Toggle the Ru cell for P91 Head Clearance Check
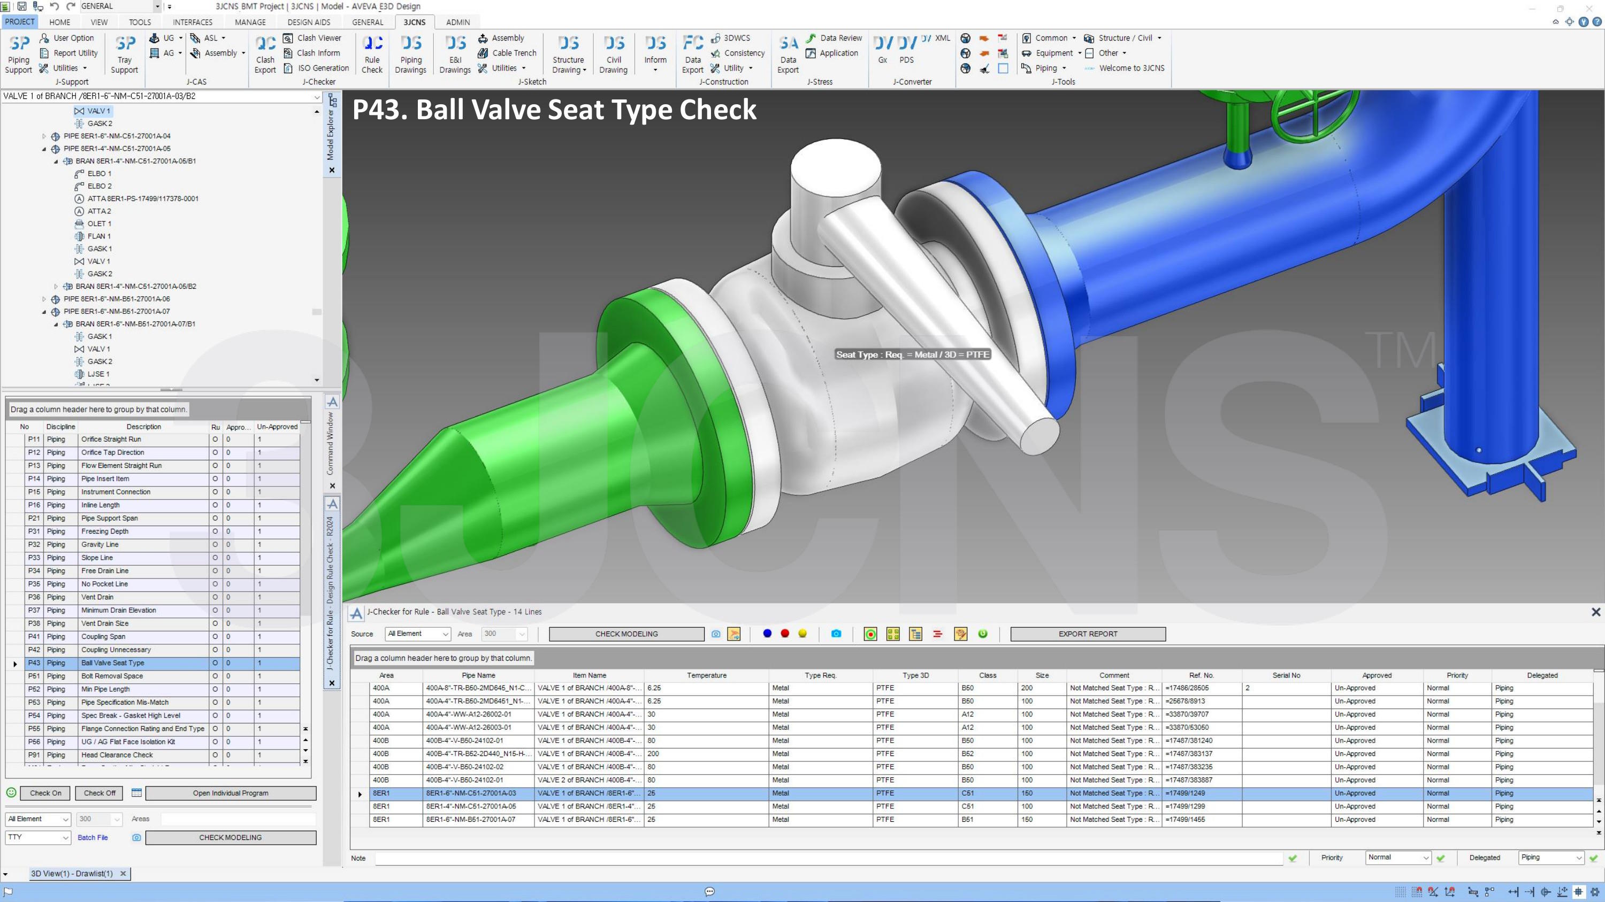Screen dimensions: 1605x902 click(216, 754)
